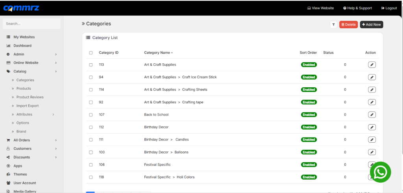Open Options in the sidebar
Screen dimensions: 403x193
pos(22,123)
